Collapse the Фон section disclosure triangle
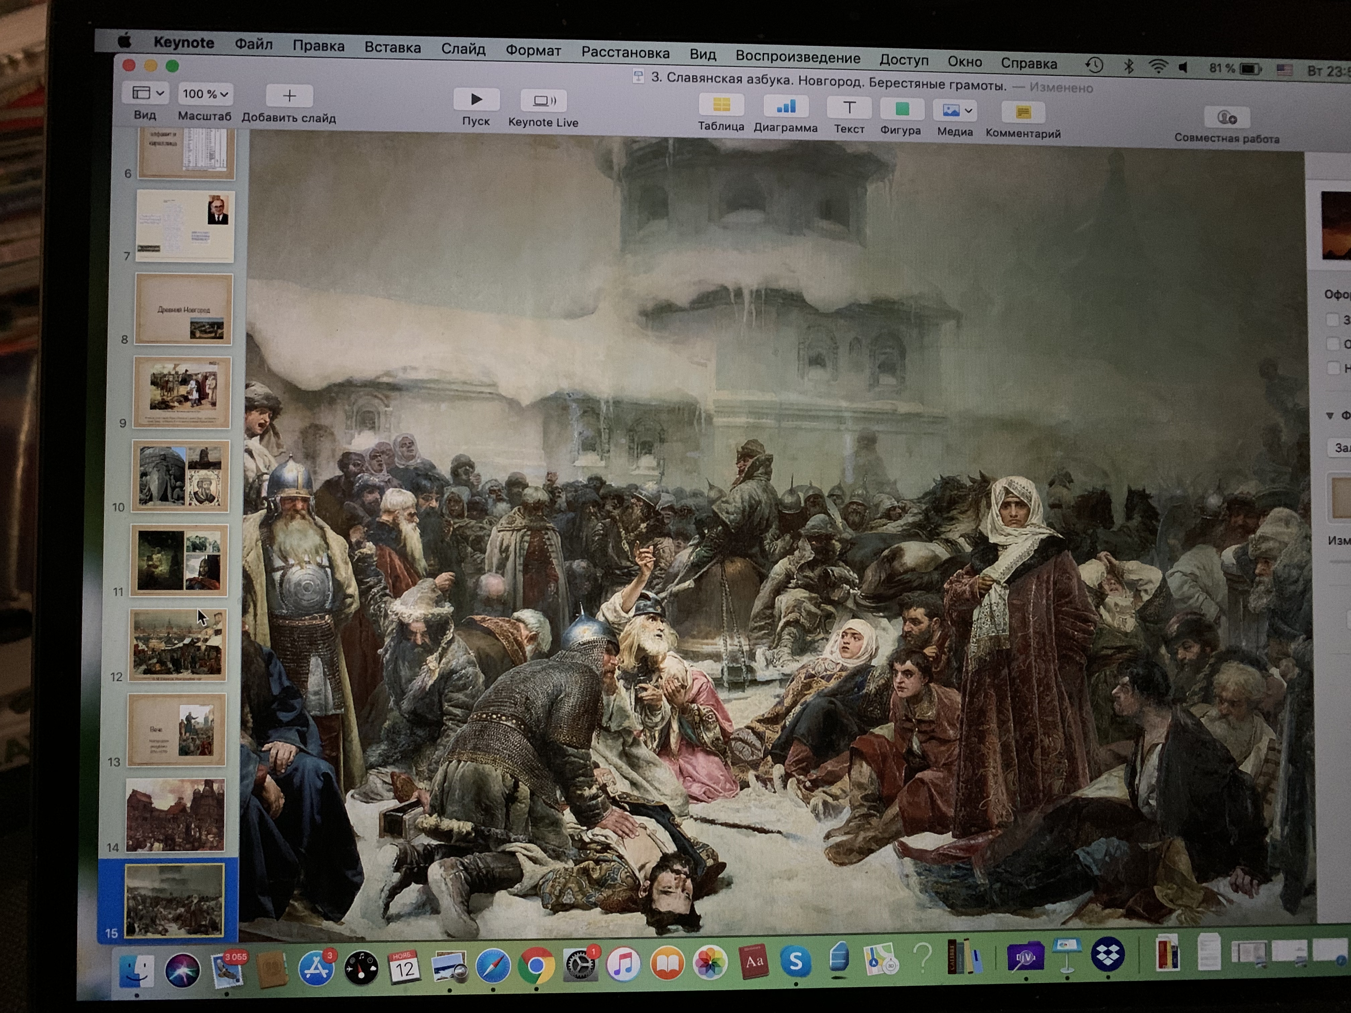Viewport: 1351px width, 1013px height. (1330, 416)
